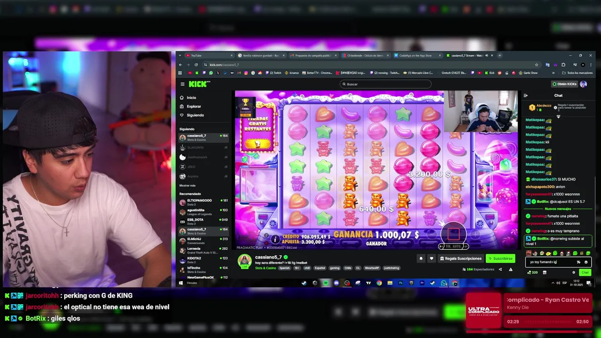The width and height of the screenshot is (601, 338).
Task: Open KIDOTA2 recommended channel
Action: tap(203, 260)
